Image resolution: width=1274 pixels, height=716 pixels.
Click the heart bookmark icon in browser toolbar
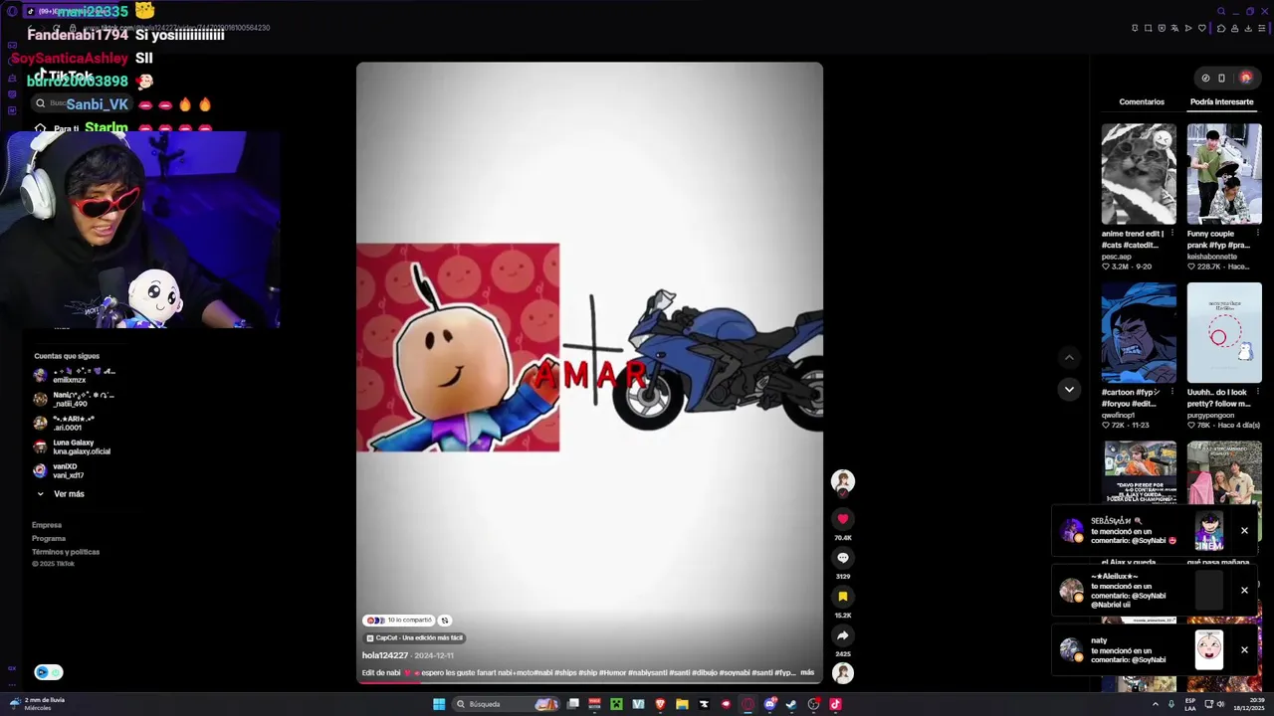pos(1202,28)
